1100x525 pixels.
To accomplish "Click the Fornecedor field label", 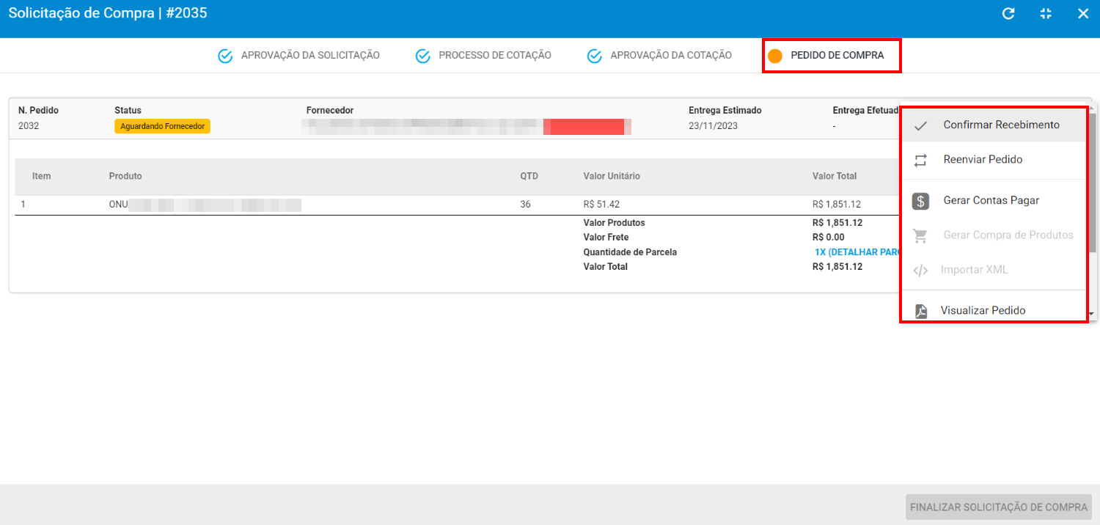I will click(330, 111).
